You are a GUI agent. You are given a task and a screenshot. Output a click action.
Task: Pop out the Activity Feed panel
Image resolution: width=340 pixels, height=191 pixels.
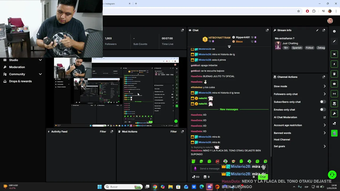tap(112, 132)
